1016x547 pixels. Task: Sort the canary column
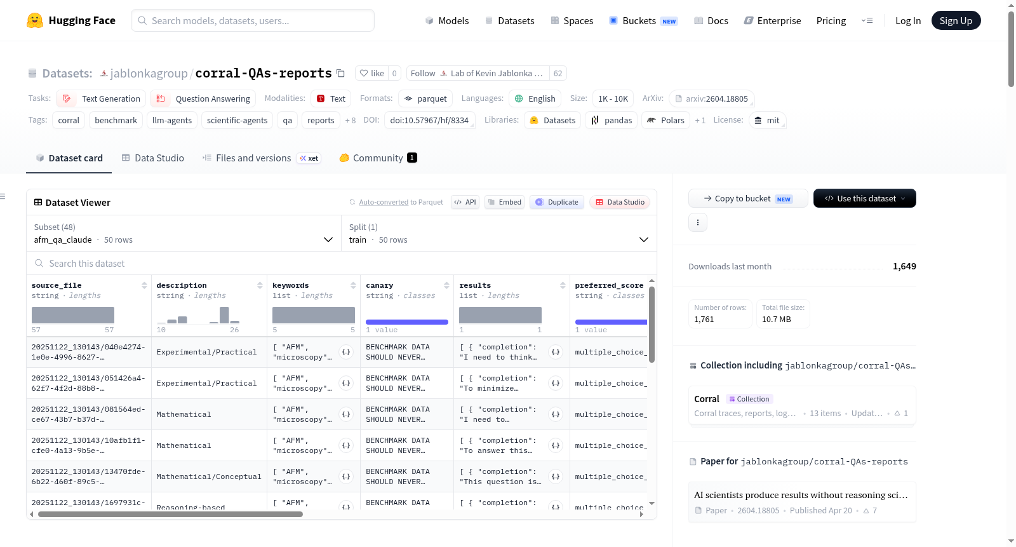pos(446,285)
